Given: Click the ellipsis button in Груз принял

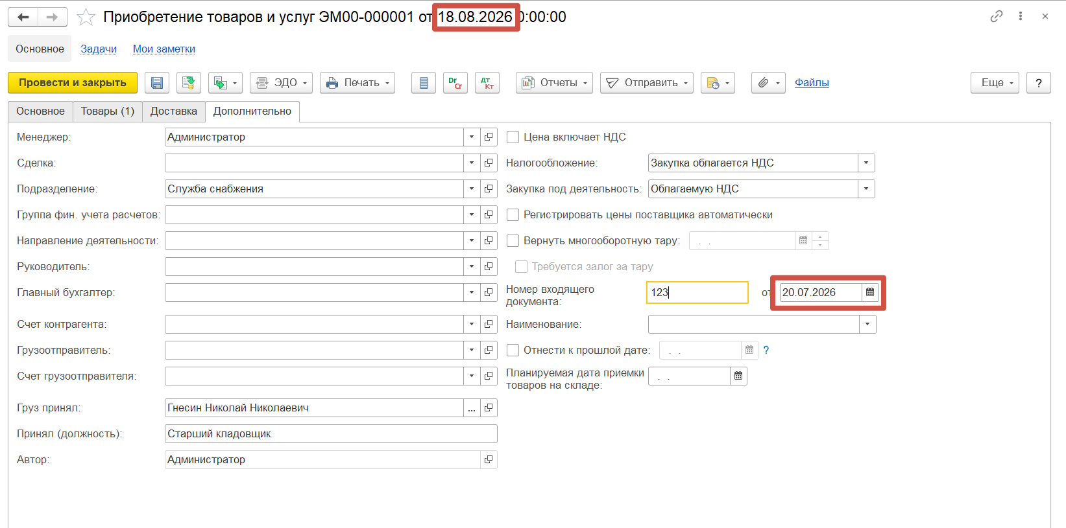Looking at the screenshot, I should click(x=472, y=407).
